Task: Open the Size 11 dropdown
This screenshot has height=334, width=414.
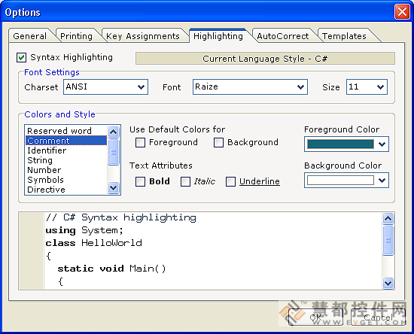Action: point(380,87)
